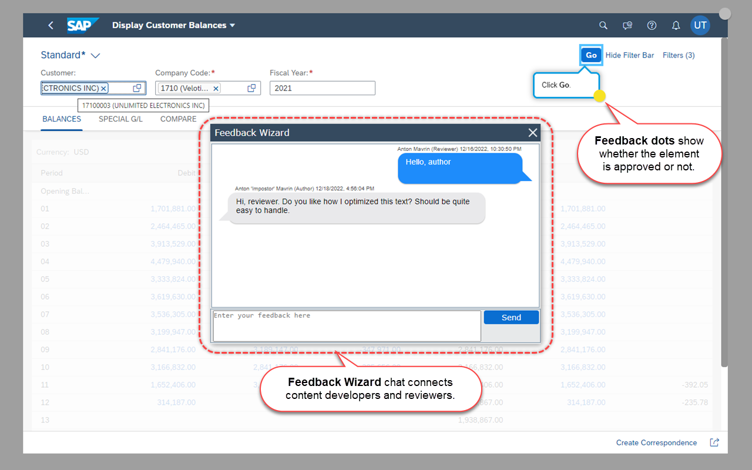Open the notifications bell
Image resolution: width=752 pixels, height=470 pixels.
coord(676,25)
